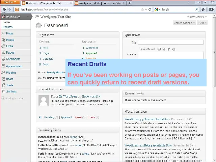Viewport: 216px width, 162px height.
Task: Click the Settings icon in sidebar
Action: point(3,91)
